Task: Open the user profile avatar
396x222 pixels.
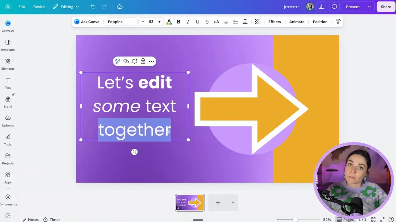Action: click(310, 7)
